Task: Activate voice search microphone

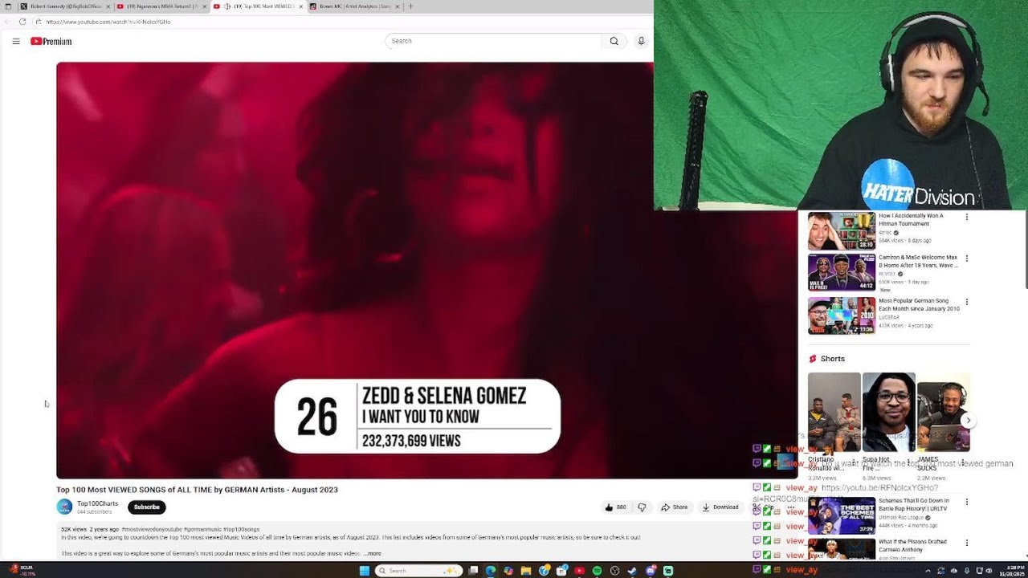Action: (641, 41)
